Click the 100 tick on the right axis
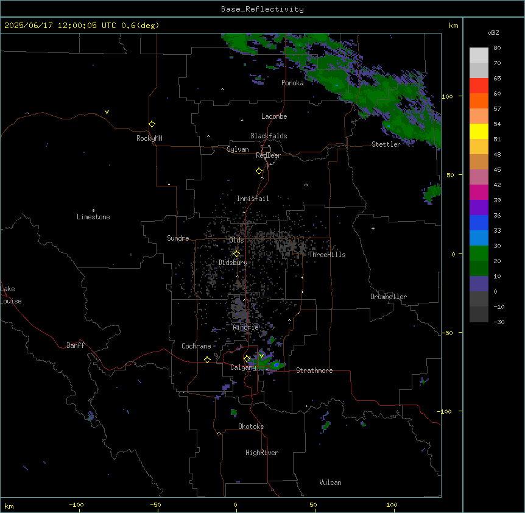The width and height of the screenshot is (525, 513). [447, 96]
